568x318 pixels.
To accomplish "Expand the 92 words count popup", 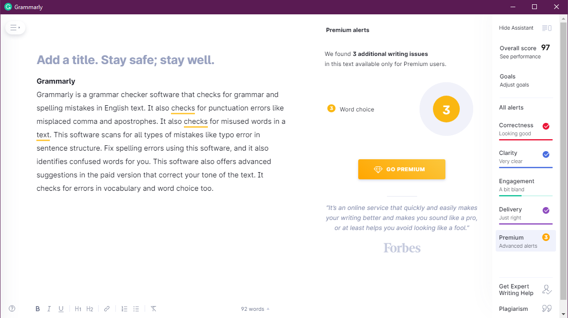I will point(255,309).
